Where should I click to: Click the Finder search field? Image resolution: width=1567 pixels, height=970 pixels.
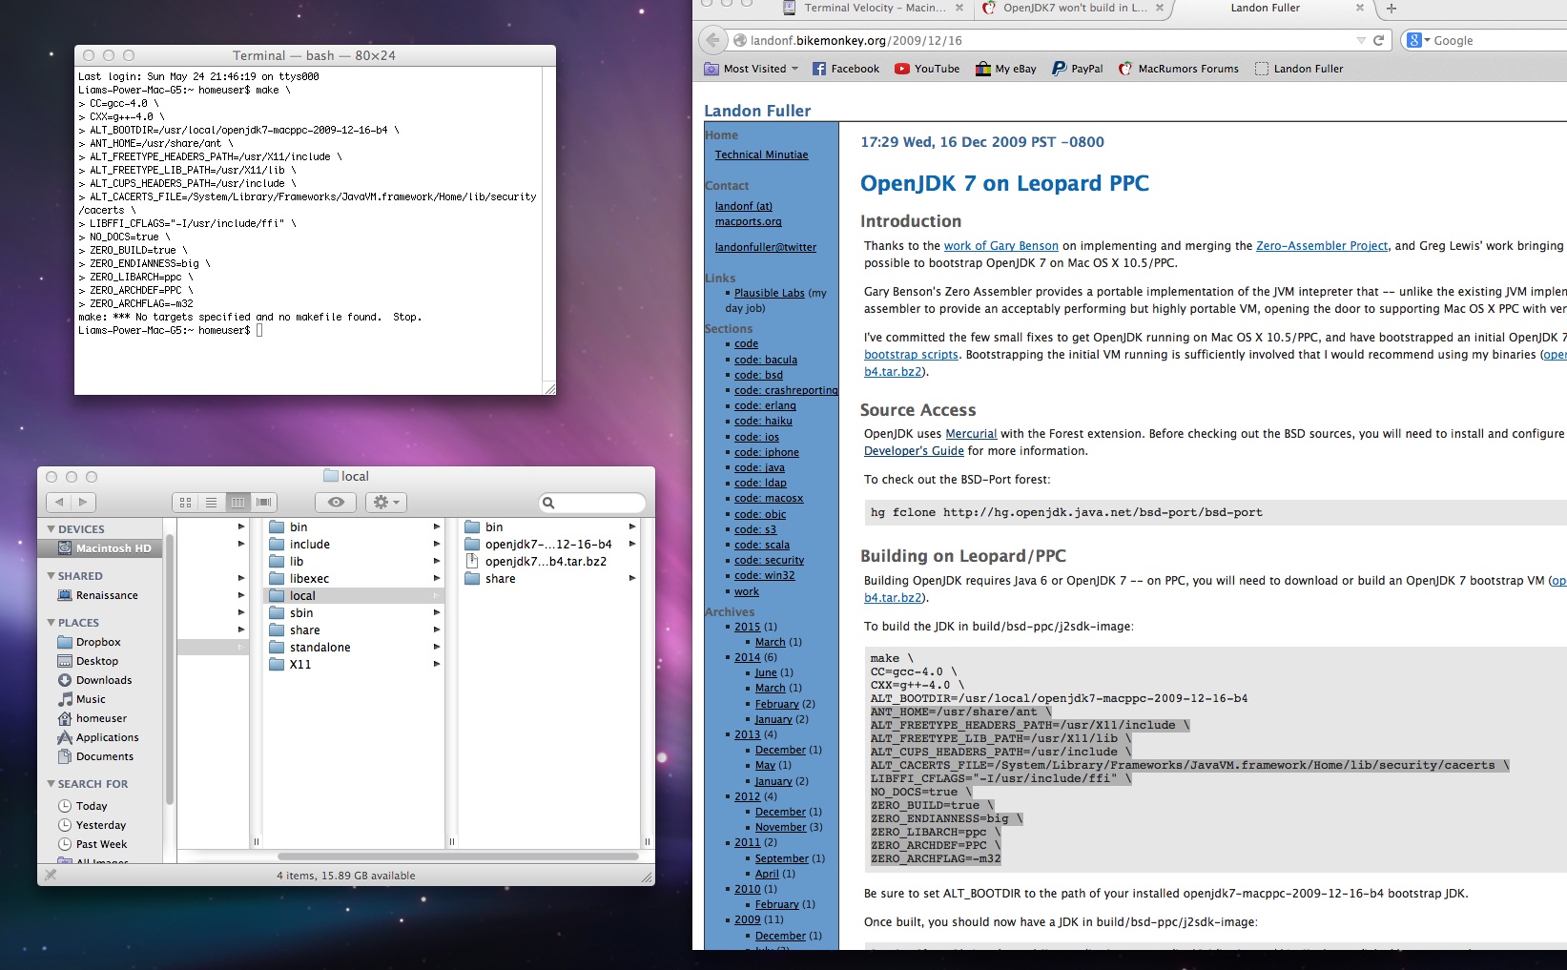(592, 503)
